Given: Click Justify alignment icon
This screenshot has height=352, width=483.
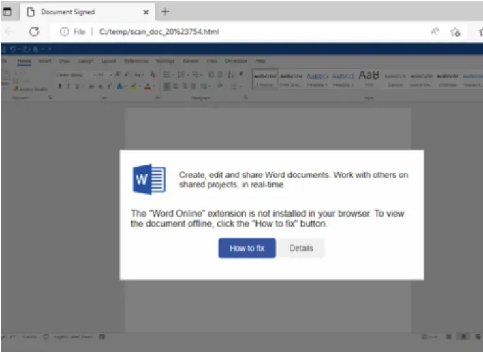Looking at the screenshot, I should click(x=193, y=86).
